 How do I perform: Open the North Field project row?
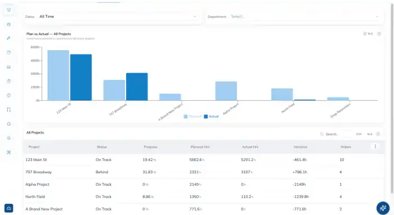click(204, 196)
